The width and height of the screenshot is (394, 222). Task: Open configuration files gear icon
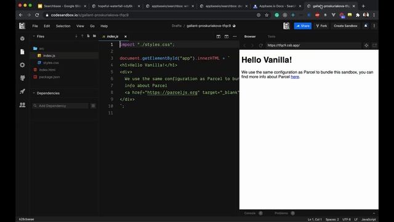click(22, 65)
